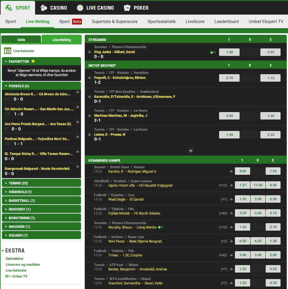The image size is (288, 289).
Task: Open statistics icon for Ugntu Vnzm Ufa match
Action: click(x=231, y=185)
